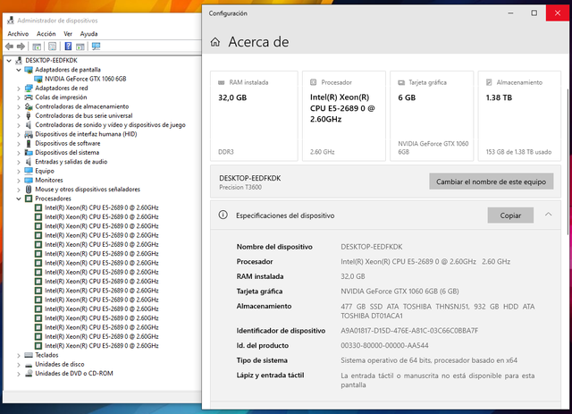The width and height of the screenshot is (572, 414).
Task: Collapse Procesadores node
Action: coord(19,199)
